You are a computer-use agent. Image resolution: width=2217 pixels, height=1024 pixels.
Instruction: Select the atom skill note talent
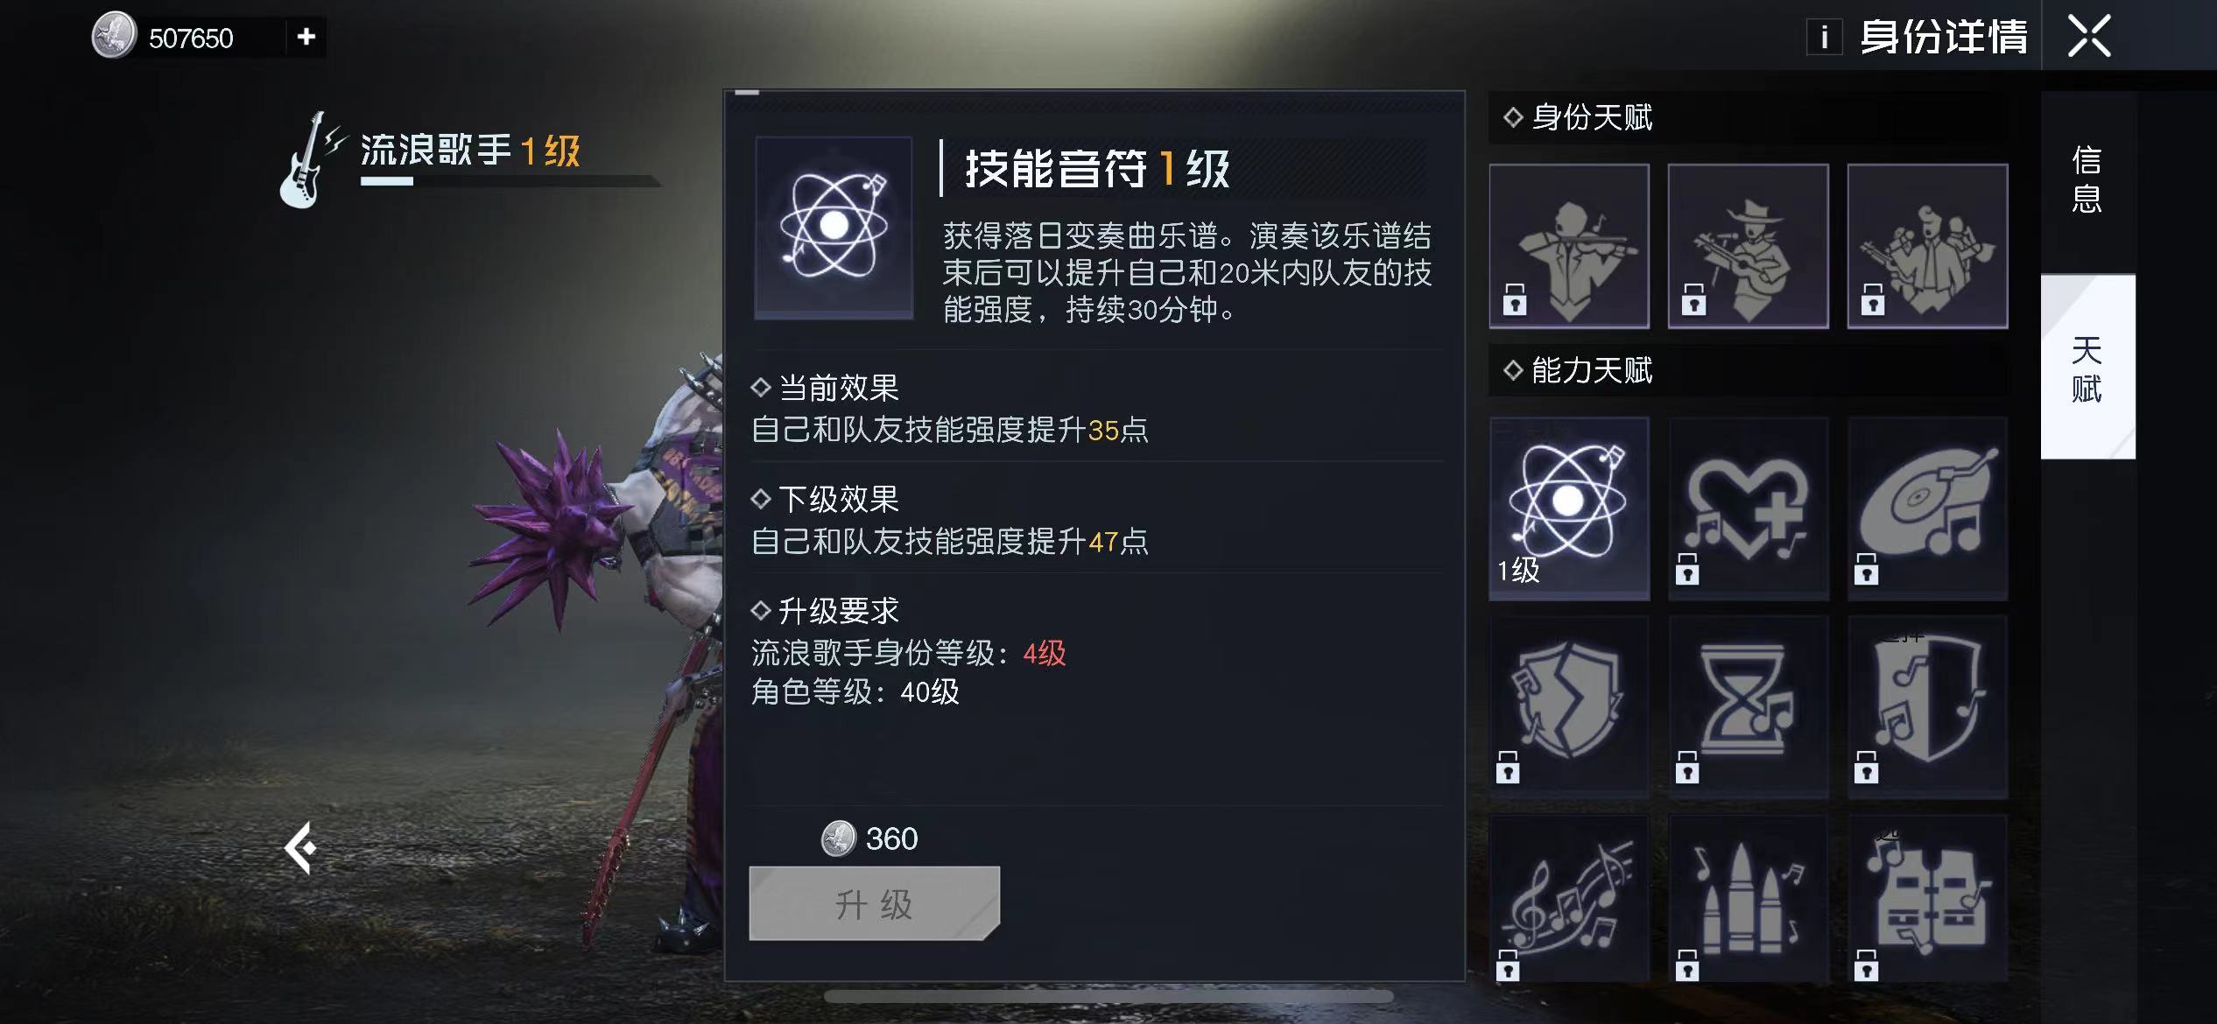(1569, 508)
